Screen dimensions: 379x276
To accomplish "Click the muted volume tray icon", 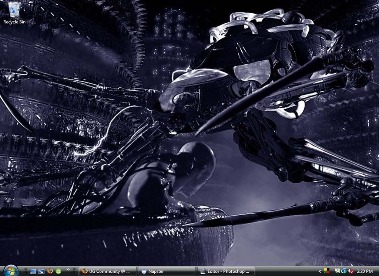I will tap(350, 271).
